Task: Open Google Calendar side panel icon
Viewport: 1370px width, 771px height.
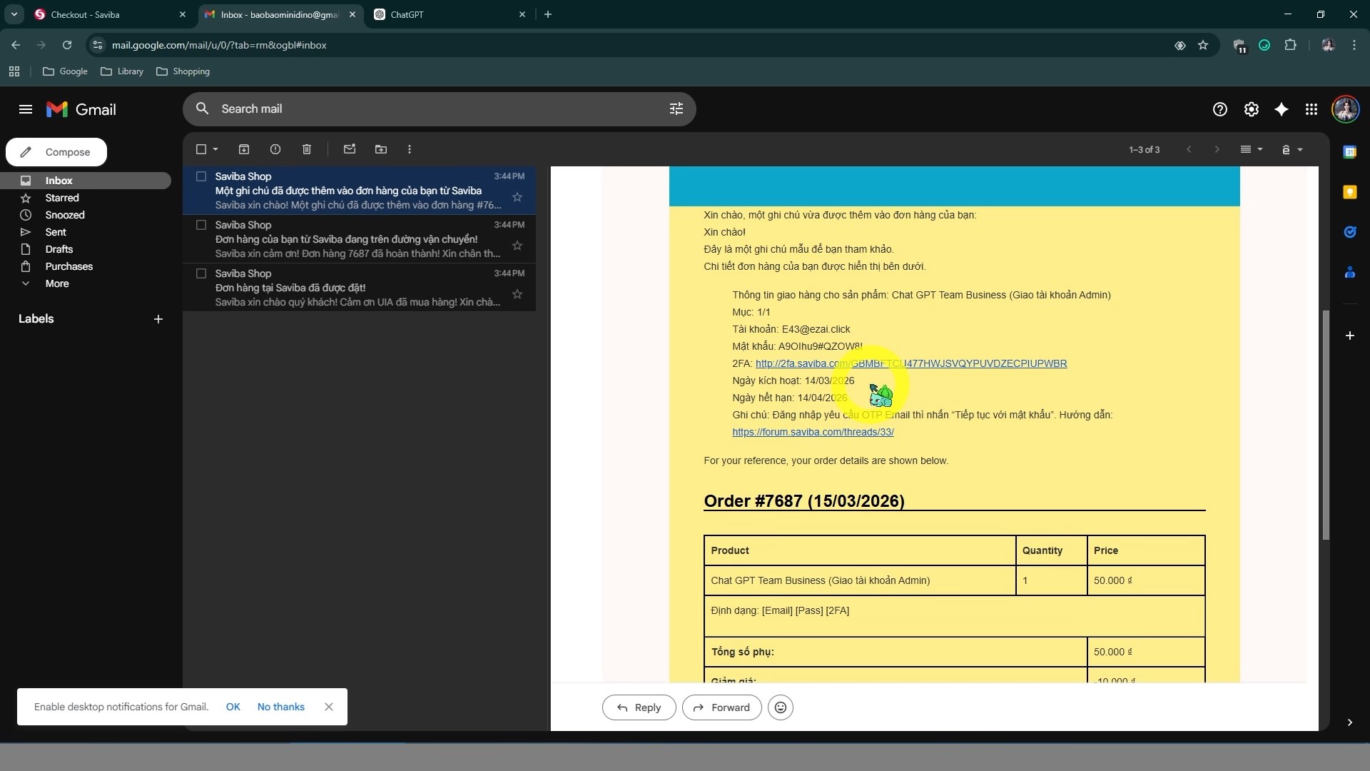Action: [x=1349, y=152]
